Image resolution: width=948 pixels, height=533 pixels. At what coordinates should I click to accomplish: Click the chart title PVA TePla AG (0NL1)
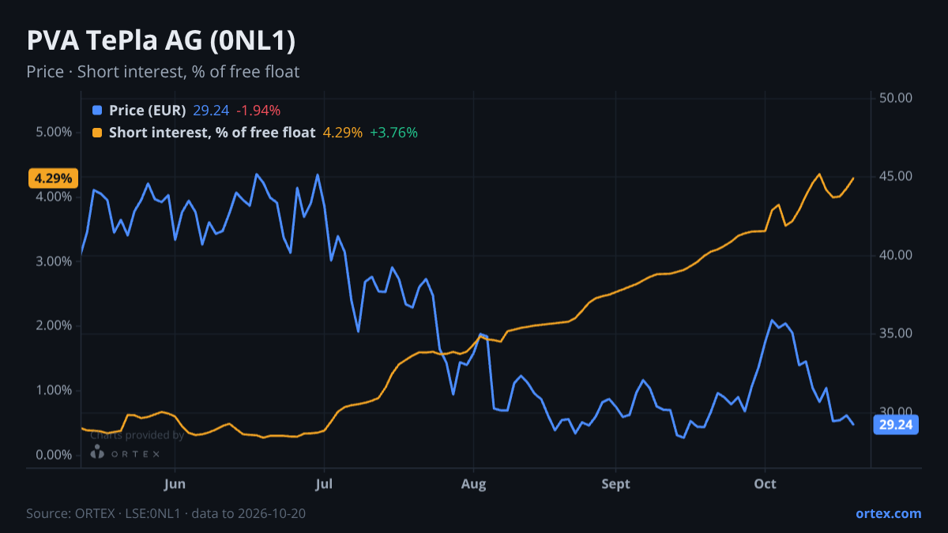[161, 40]
